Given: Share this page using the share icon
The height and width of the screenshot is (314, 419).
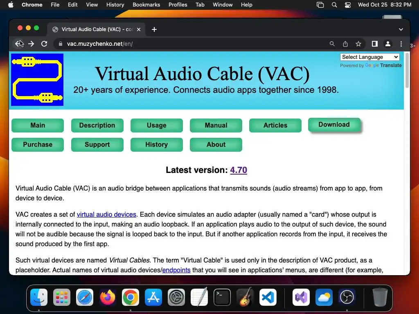Looking at the screenshot, I should (x=345, y=44).
